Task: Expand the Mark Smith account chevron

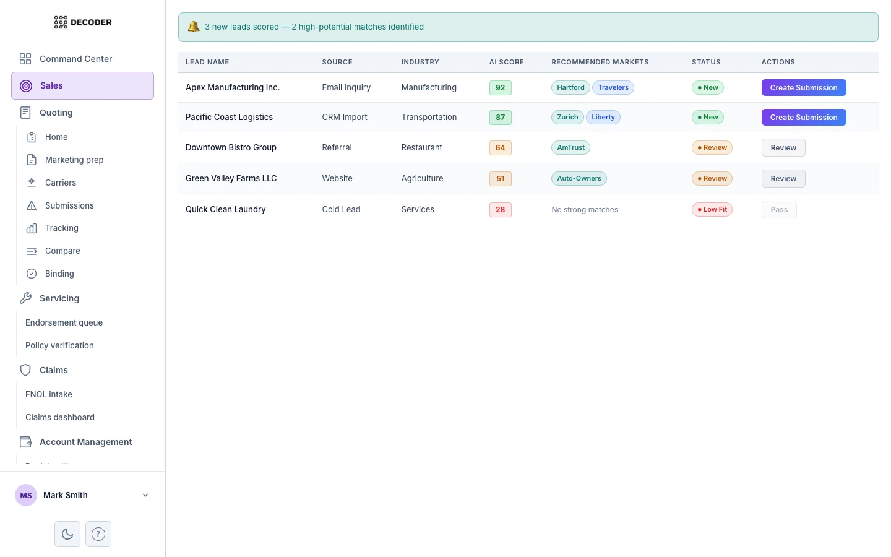Action: click(x=145, y=495)
